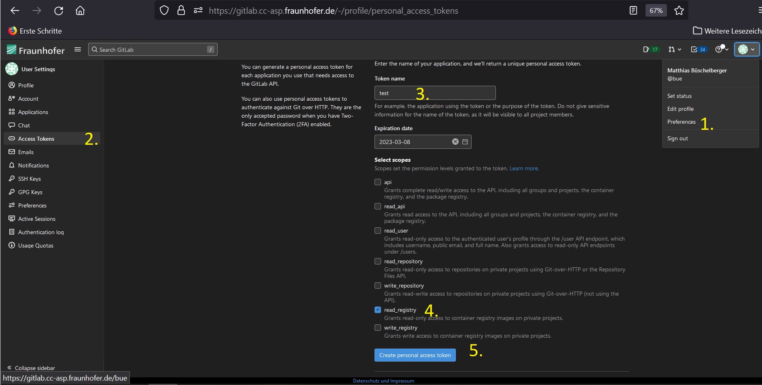Enable the write_repository scope checkbox
762x385 pixels.
tap(378, 286)
